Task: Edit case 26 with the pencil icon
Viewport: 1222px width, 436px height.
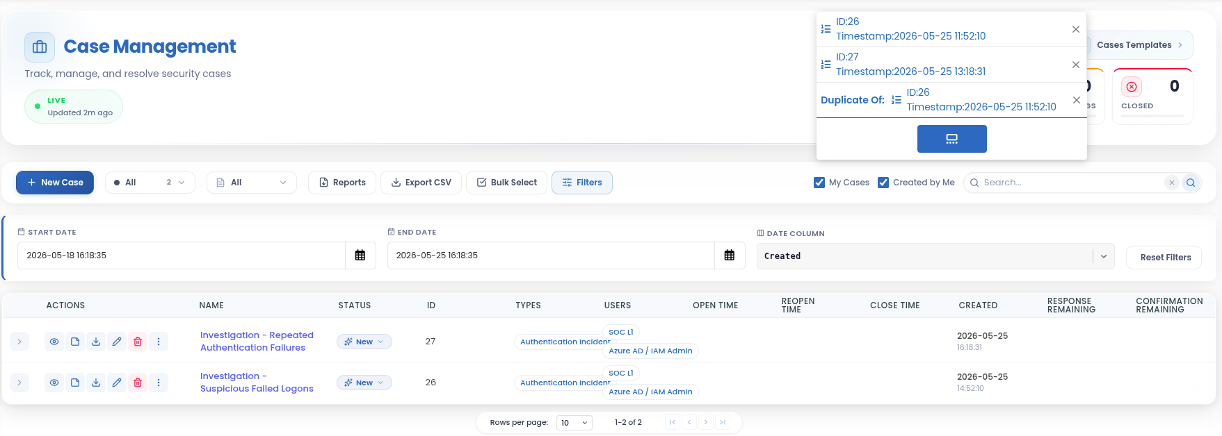Action: click(117, 383)
